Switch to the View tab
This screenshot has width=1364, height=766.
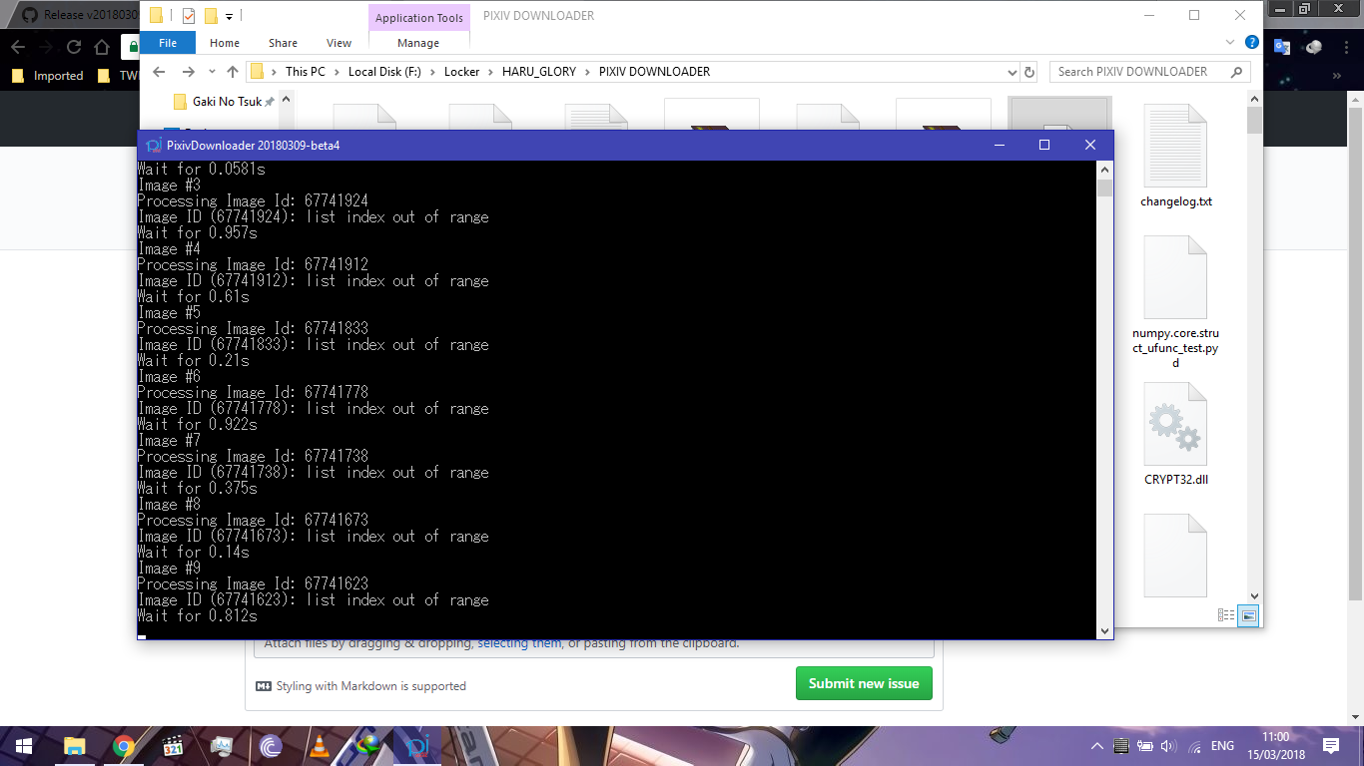tap(338, 43)
